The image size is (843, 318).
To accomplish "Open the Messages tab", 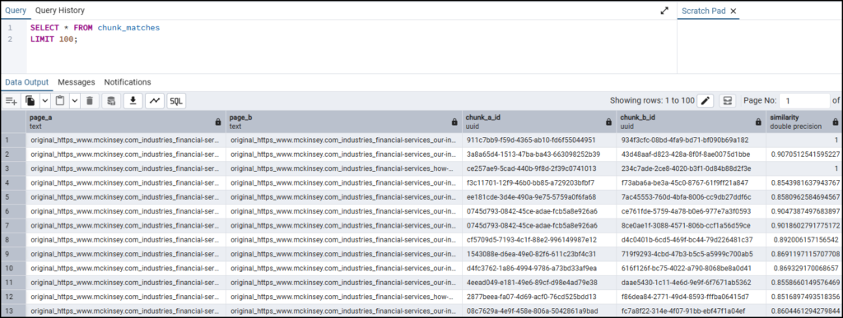I will [77, 82].
